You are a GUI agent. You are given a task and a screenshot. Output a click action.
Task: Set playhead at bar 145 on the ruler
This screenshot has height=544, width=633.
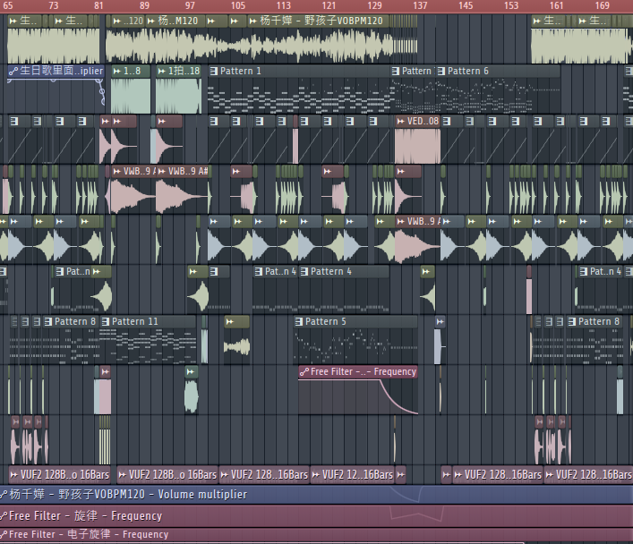click(466, 6)
